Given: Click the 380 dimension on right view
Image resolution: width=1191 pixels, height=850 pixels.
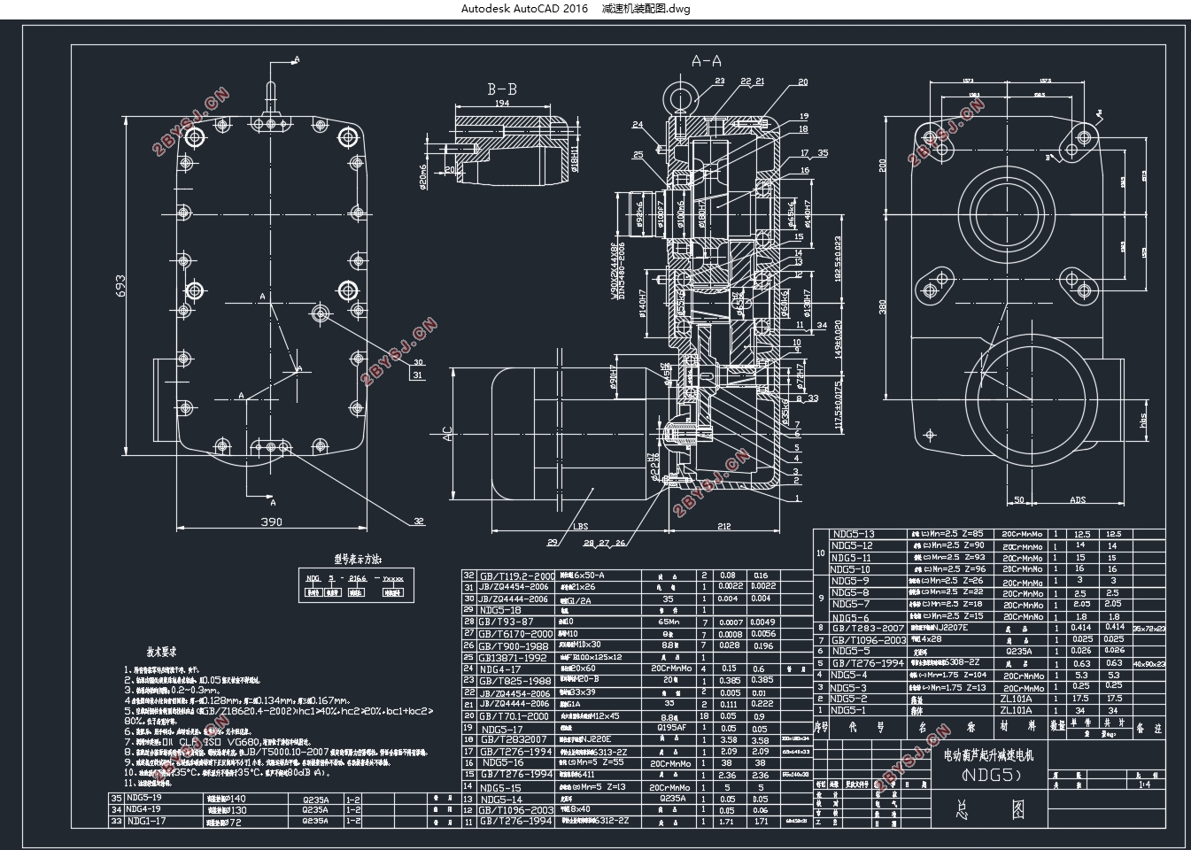Looking at the screenshot, I should click(882, 307).
